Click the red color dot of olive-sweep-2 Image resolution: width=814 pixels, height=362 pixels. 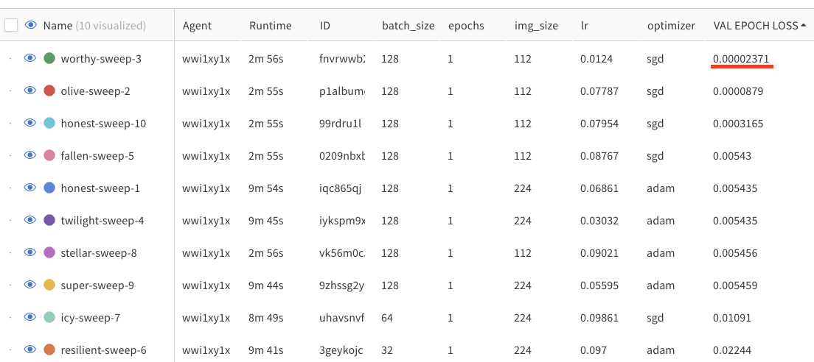tap(49, 91)
